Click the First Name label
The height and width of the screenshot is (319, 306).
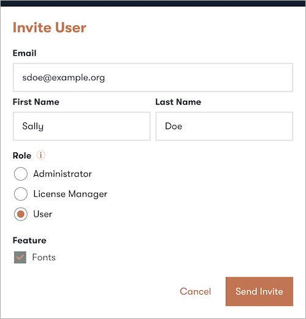[x=36, y=102]
